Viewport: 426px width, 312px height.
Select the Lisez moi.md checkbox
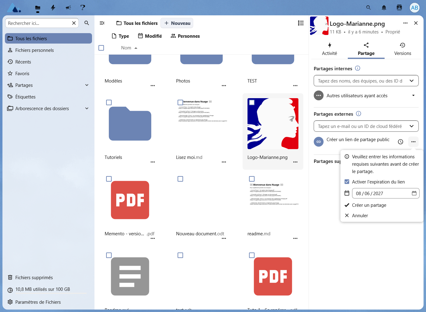point(180,102)
